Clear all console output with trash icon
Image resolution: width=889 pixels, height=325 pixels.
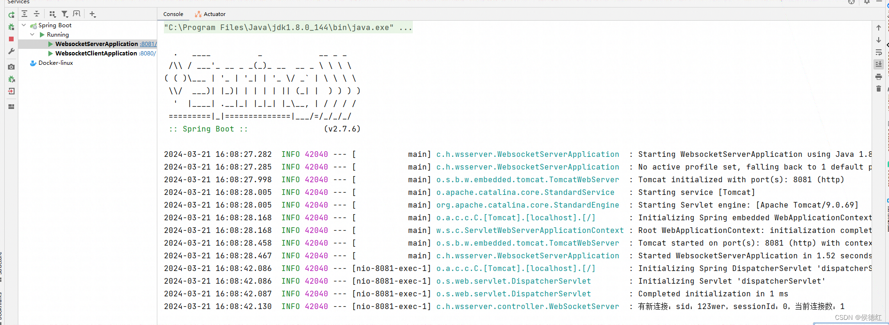[879, 88]
